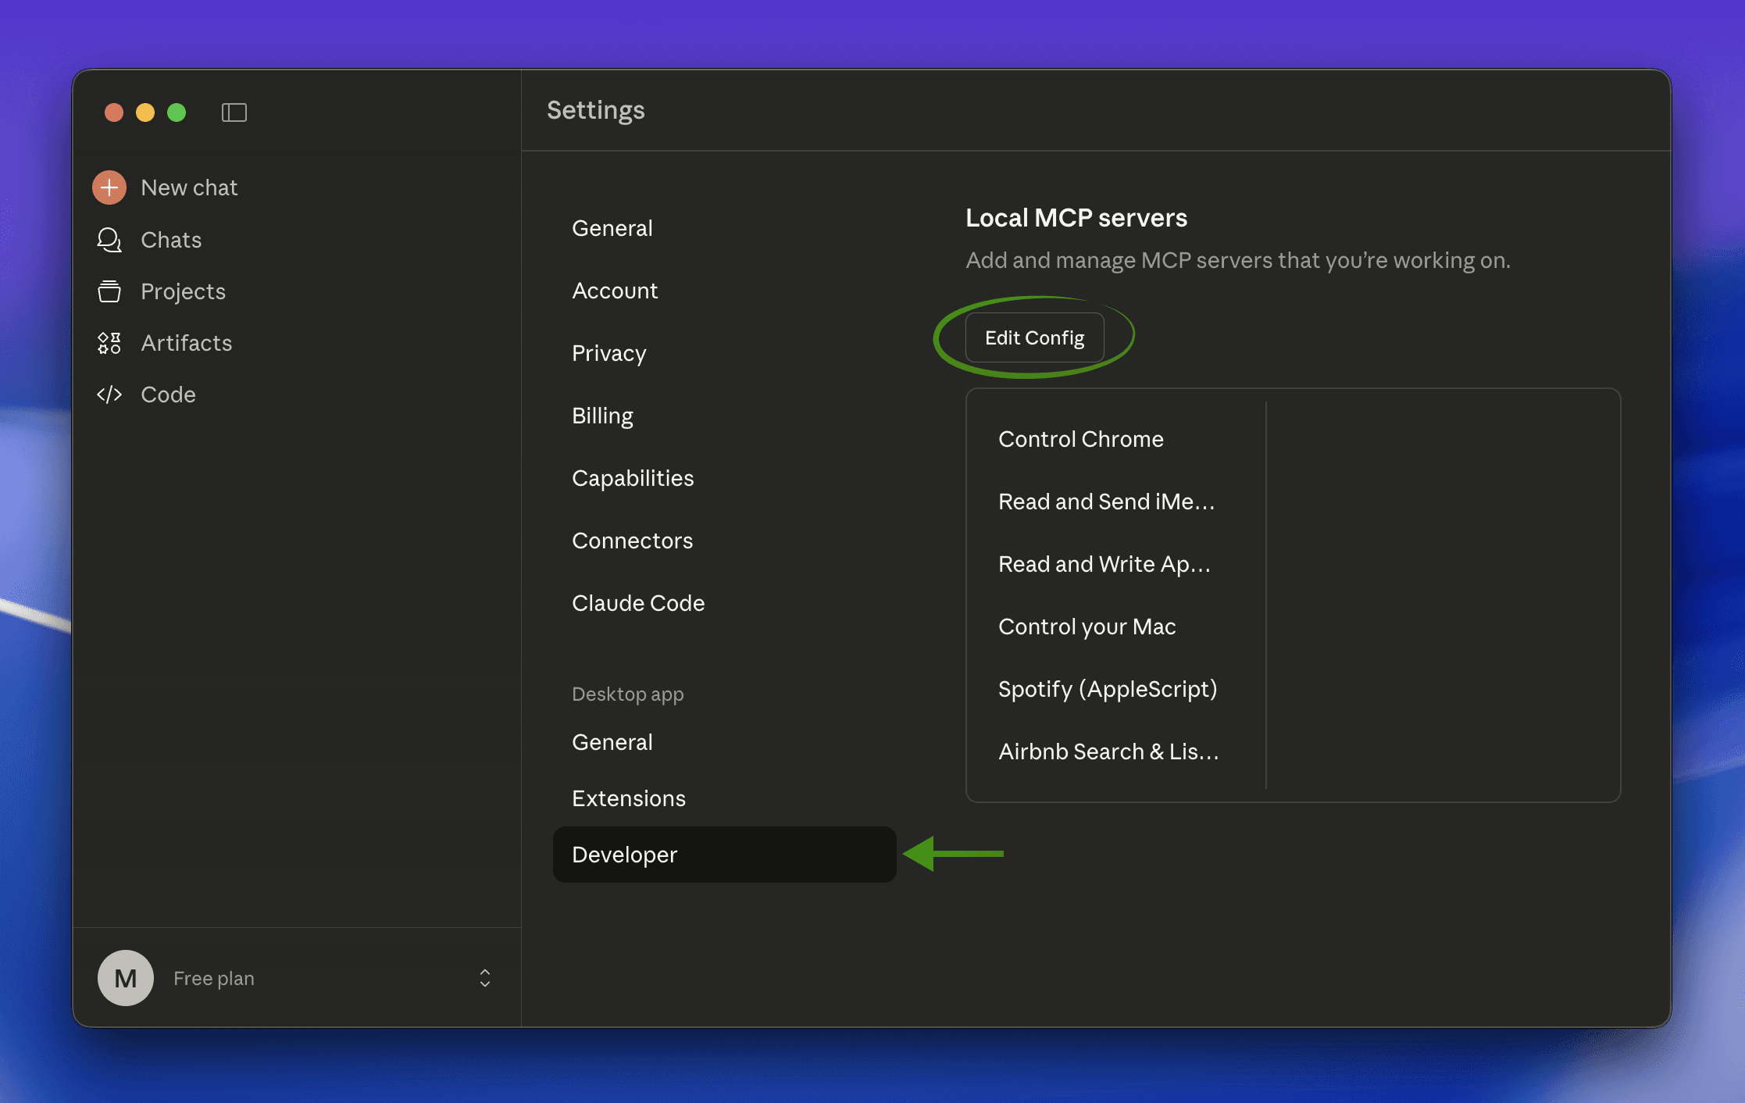Image resolution: width=1745 pixels, height=1103 pixels.
Task: Click the M profile avatar
Action: pos(126,978)
